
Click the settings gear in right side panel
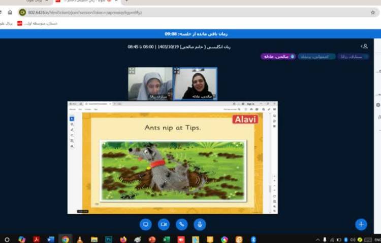tap(378, 105)
